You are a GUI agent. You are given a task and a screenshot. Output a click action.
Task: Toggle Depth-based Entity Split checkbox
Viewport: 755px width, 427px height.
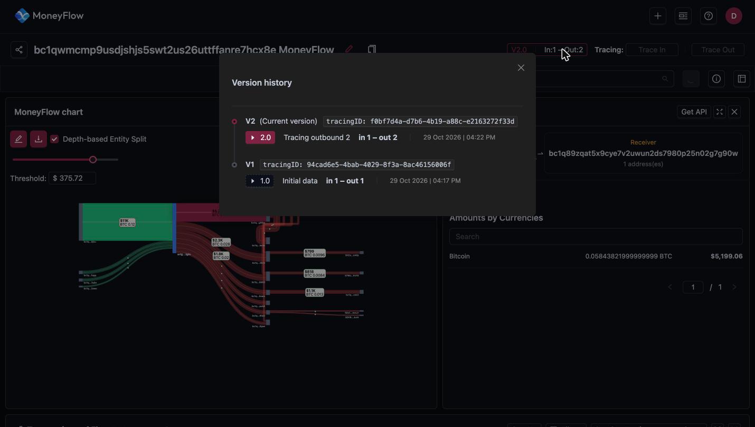tap(54, 139)
